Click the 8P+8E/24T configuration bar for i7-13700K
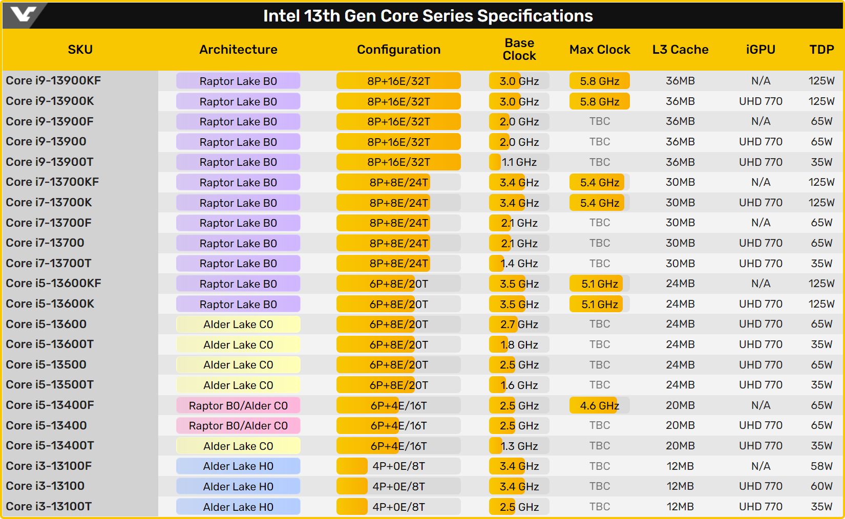 398,203
